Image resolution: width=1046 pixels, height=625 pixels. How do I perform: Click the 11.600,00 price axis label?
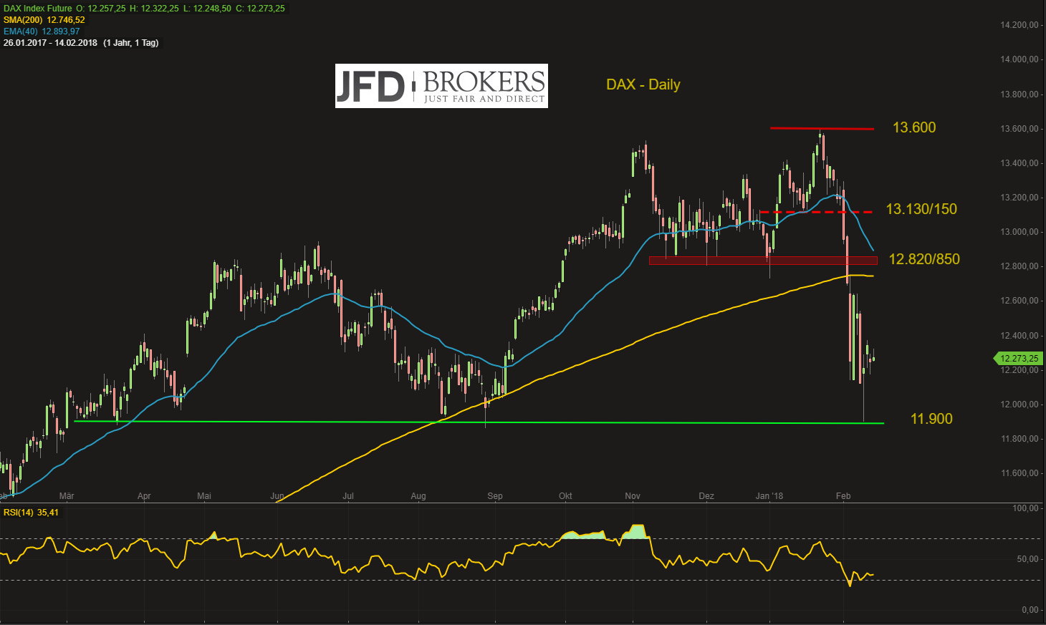coord(1019,473)
